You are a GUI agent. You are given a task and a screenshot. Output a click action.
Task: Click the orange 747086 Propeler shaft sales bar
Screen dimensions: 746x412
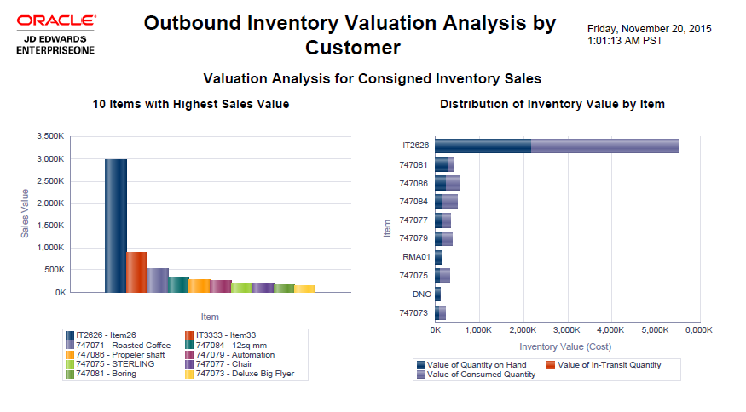(200, 286)
